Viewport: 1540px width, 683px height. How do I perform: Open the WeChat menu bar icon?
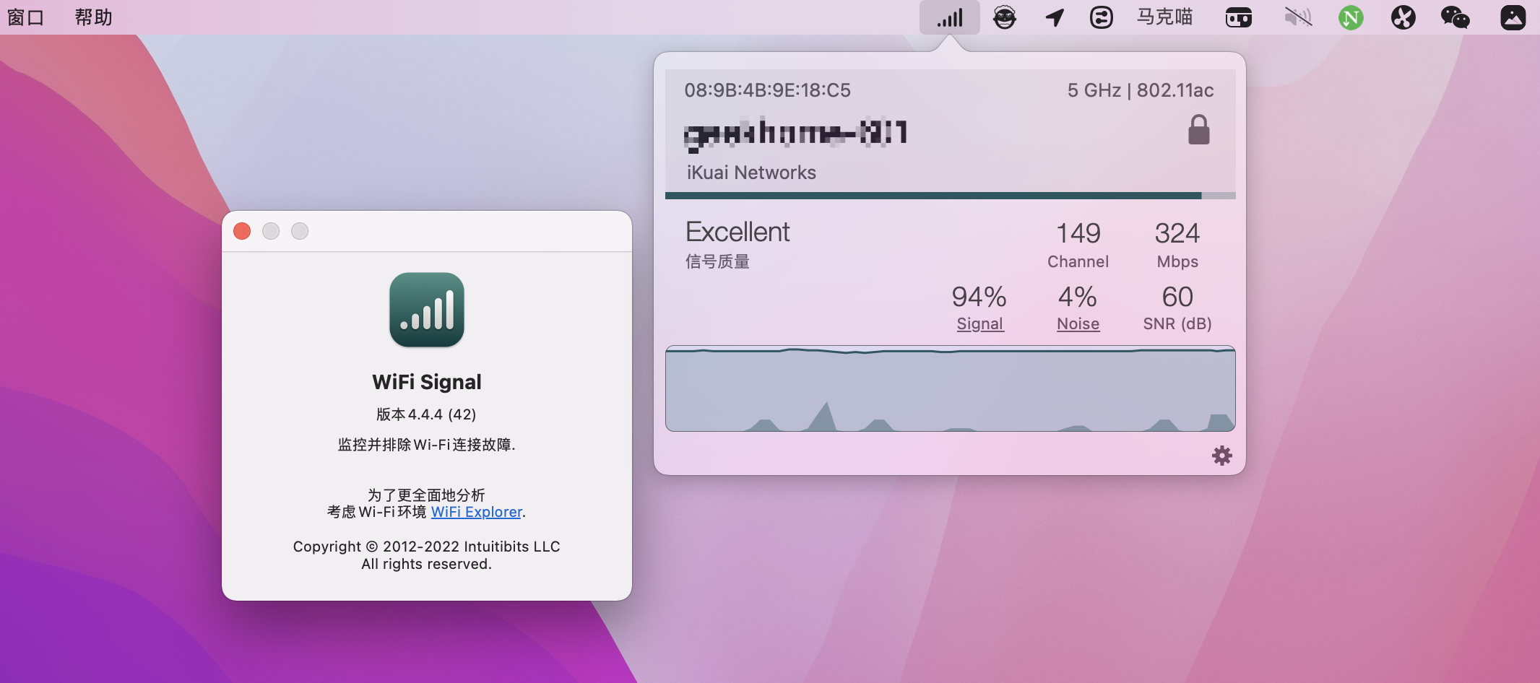tap(1455, 17)
